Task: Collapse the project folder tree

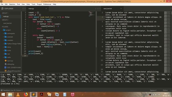Action: pyautogui.click(x=2, y=30)
